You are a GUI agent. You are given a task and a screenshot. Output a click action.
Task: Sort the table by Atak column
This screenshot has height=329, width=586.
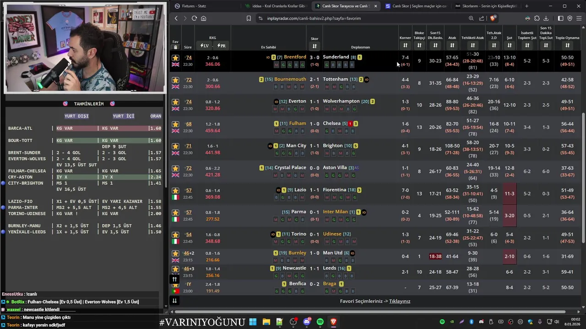point(452,45)
